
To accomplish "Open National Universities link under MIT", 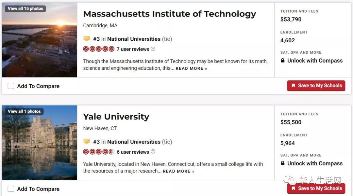I will pos(134,39).
